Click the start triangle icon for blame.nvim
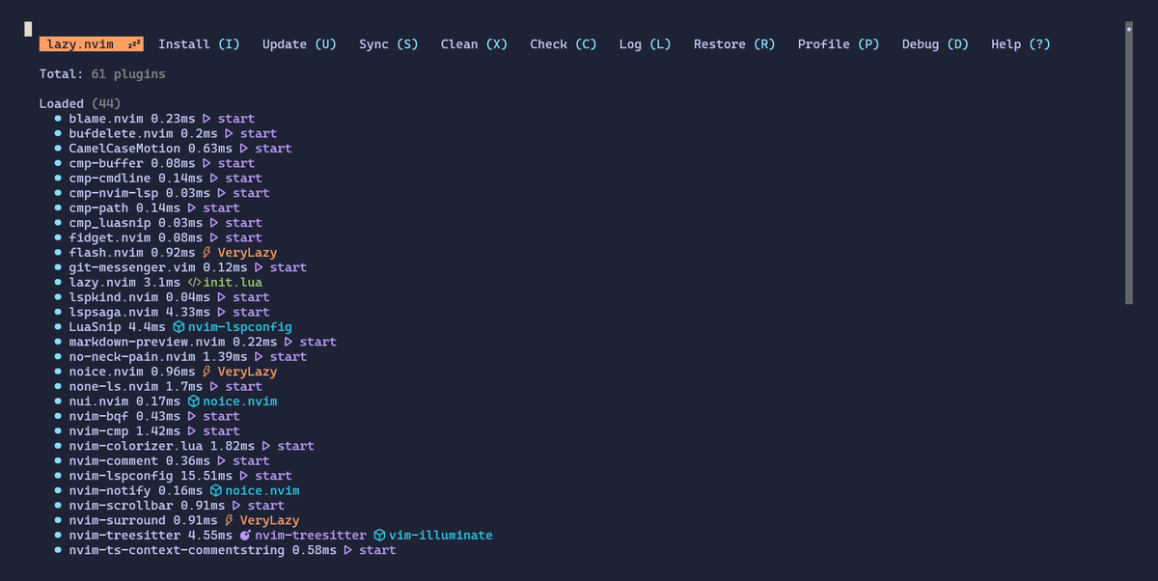Image resolution: width=1158 pixels, height=581 pixels. click(x=207, y=119)
